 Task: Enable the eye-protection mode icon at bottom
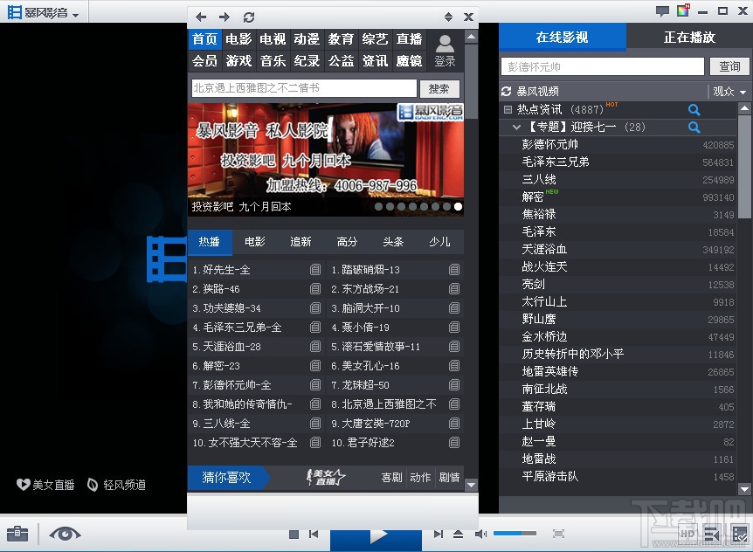click(x=65, y=534)
